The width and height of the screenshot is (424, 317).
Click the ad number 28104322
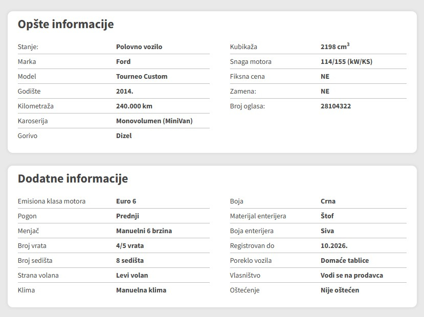[x=336, y=106]
